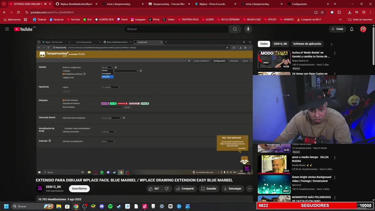
Task: Open 'Green bright circles' video thumbnail
Action: pos(274,185)
